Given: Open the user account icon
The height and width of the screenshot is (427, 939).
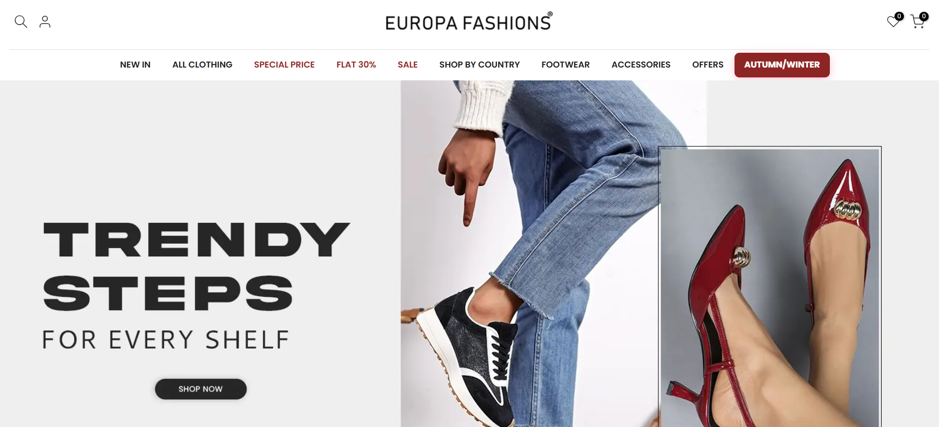Looking at the screenshot, I should (45, 22).
